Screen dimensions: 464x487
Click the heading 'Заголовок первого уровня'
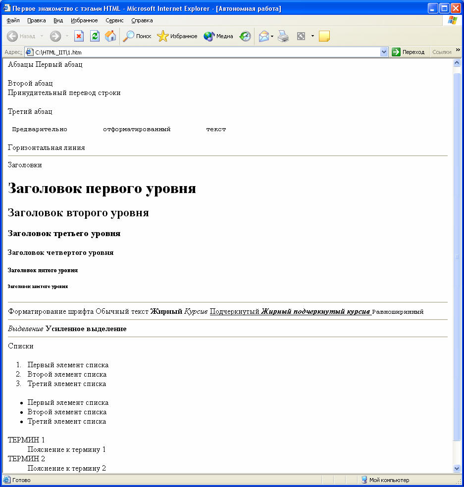click(x=102, y=188)
